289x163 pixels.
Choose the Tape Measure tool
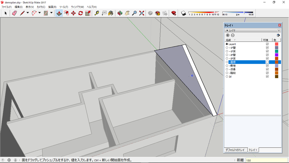[97, 13]
